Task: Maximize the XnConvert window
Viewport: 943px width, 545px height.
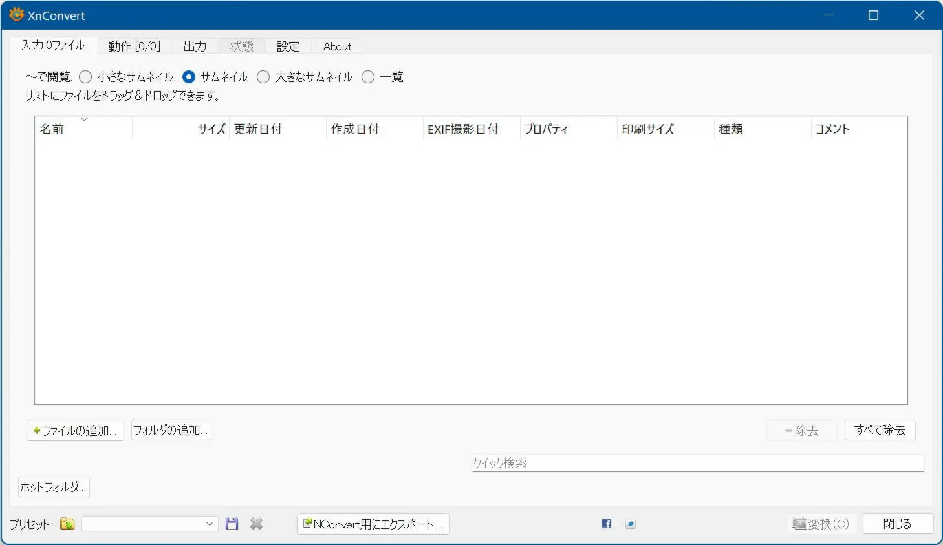Action: [x=873, y=15]
